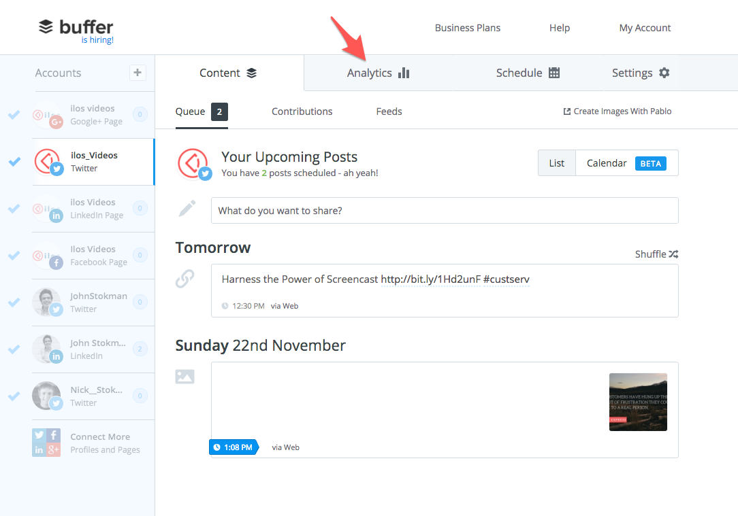Open the Settings tab
Viewport: 738px width, 516px height.
click(641, 73)
